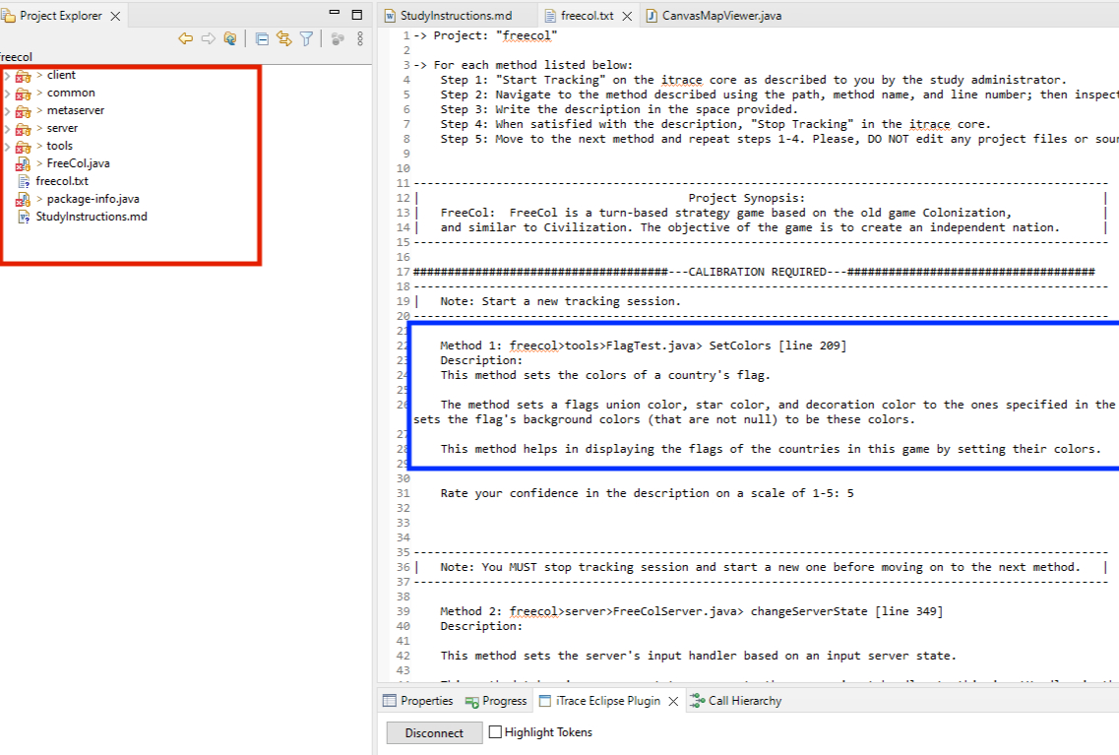
Task: Click the CanvasMapViewer.java tab Java icon
Action: 652,16
